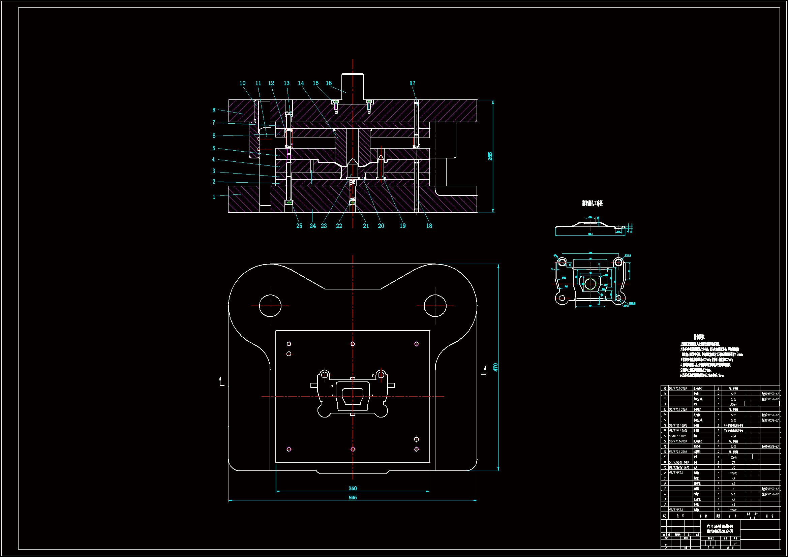This screenshot has height=557, width=788.
Task: Click part callout number 17
Action: pos(412,83)
